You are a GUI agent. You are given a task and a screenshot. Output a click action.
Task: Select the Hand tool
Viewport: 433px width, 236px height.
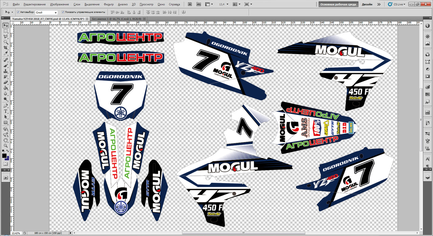click(6, 140)
